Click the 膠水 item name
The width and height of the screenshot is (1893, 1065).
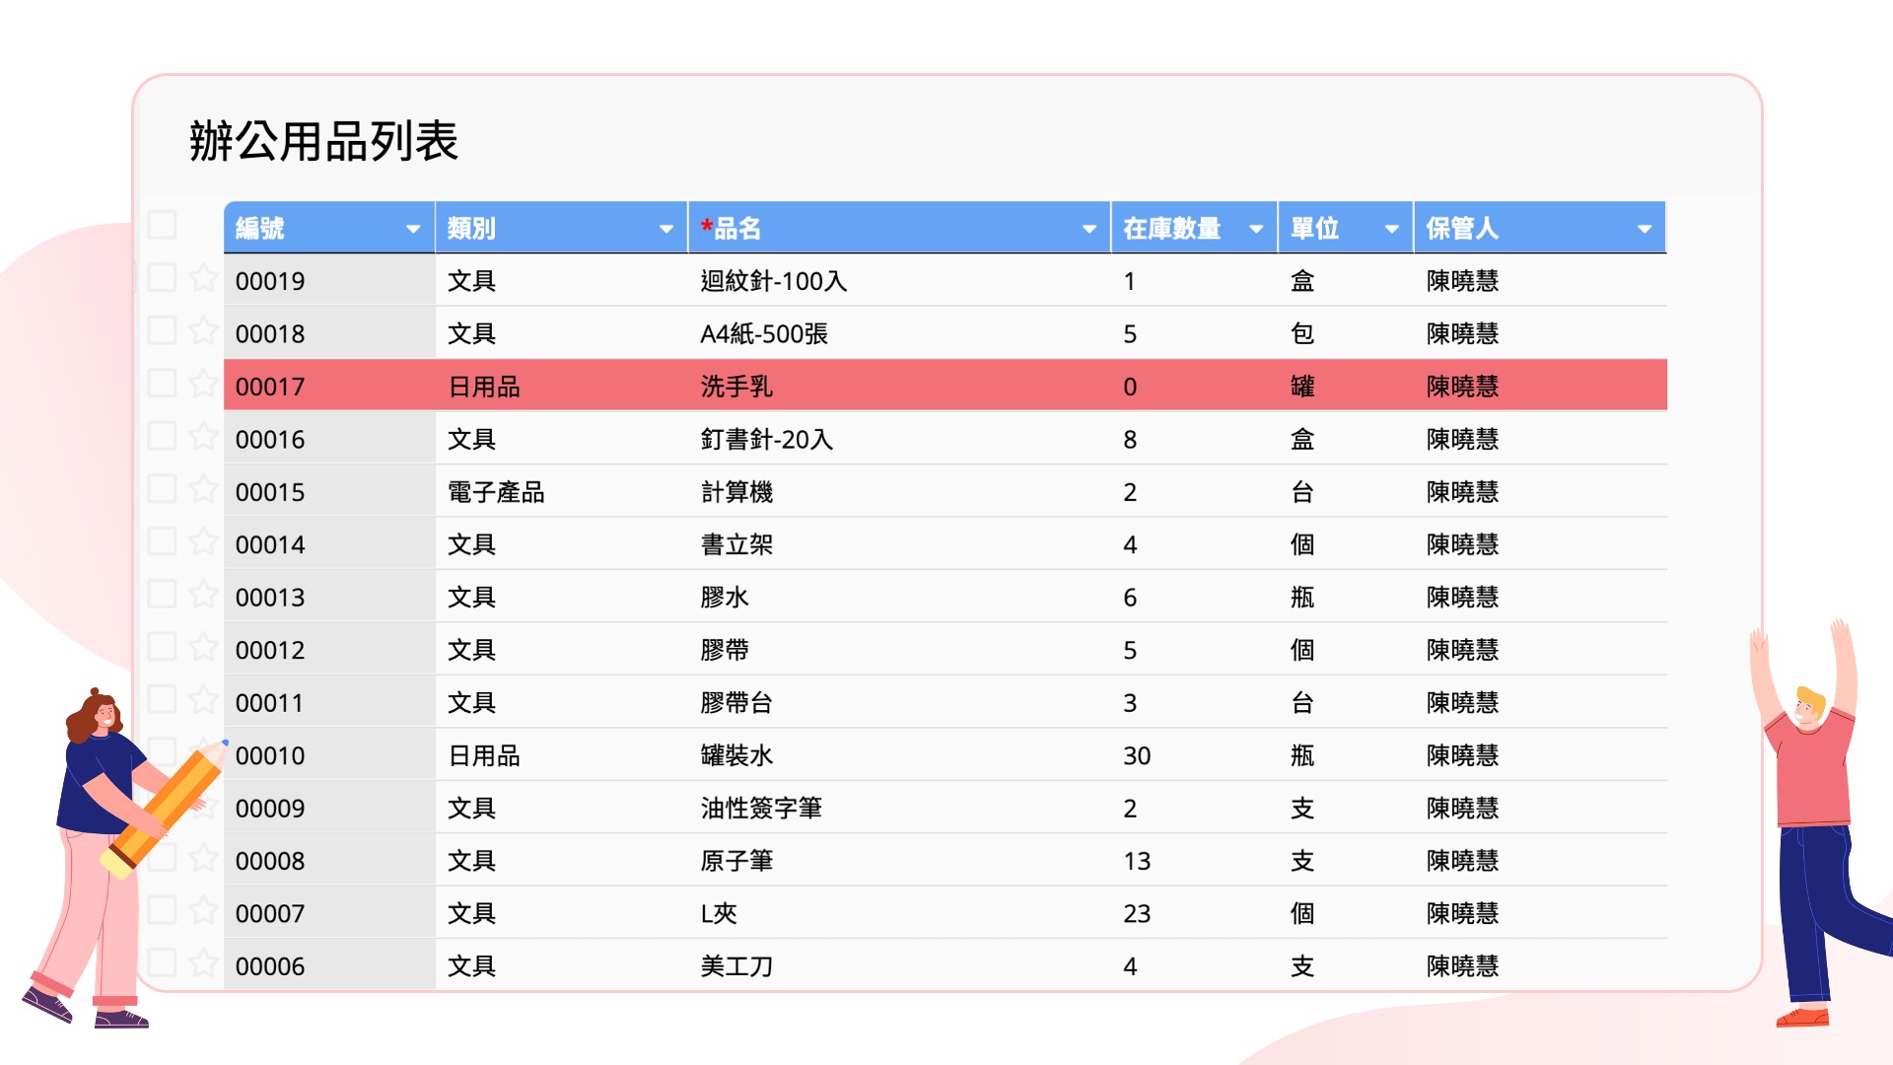click(x=725, y=598)
